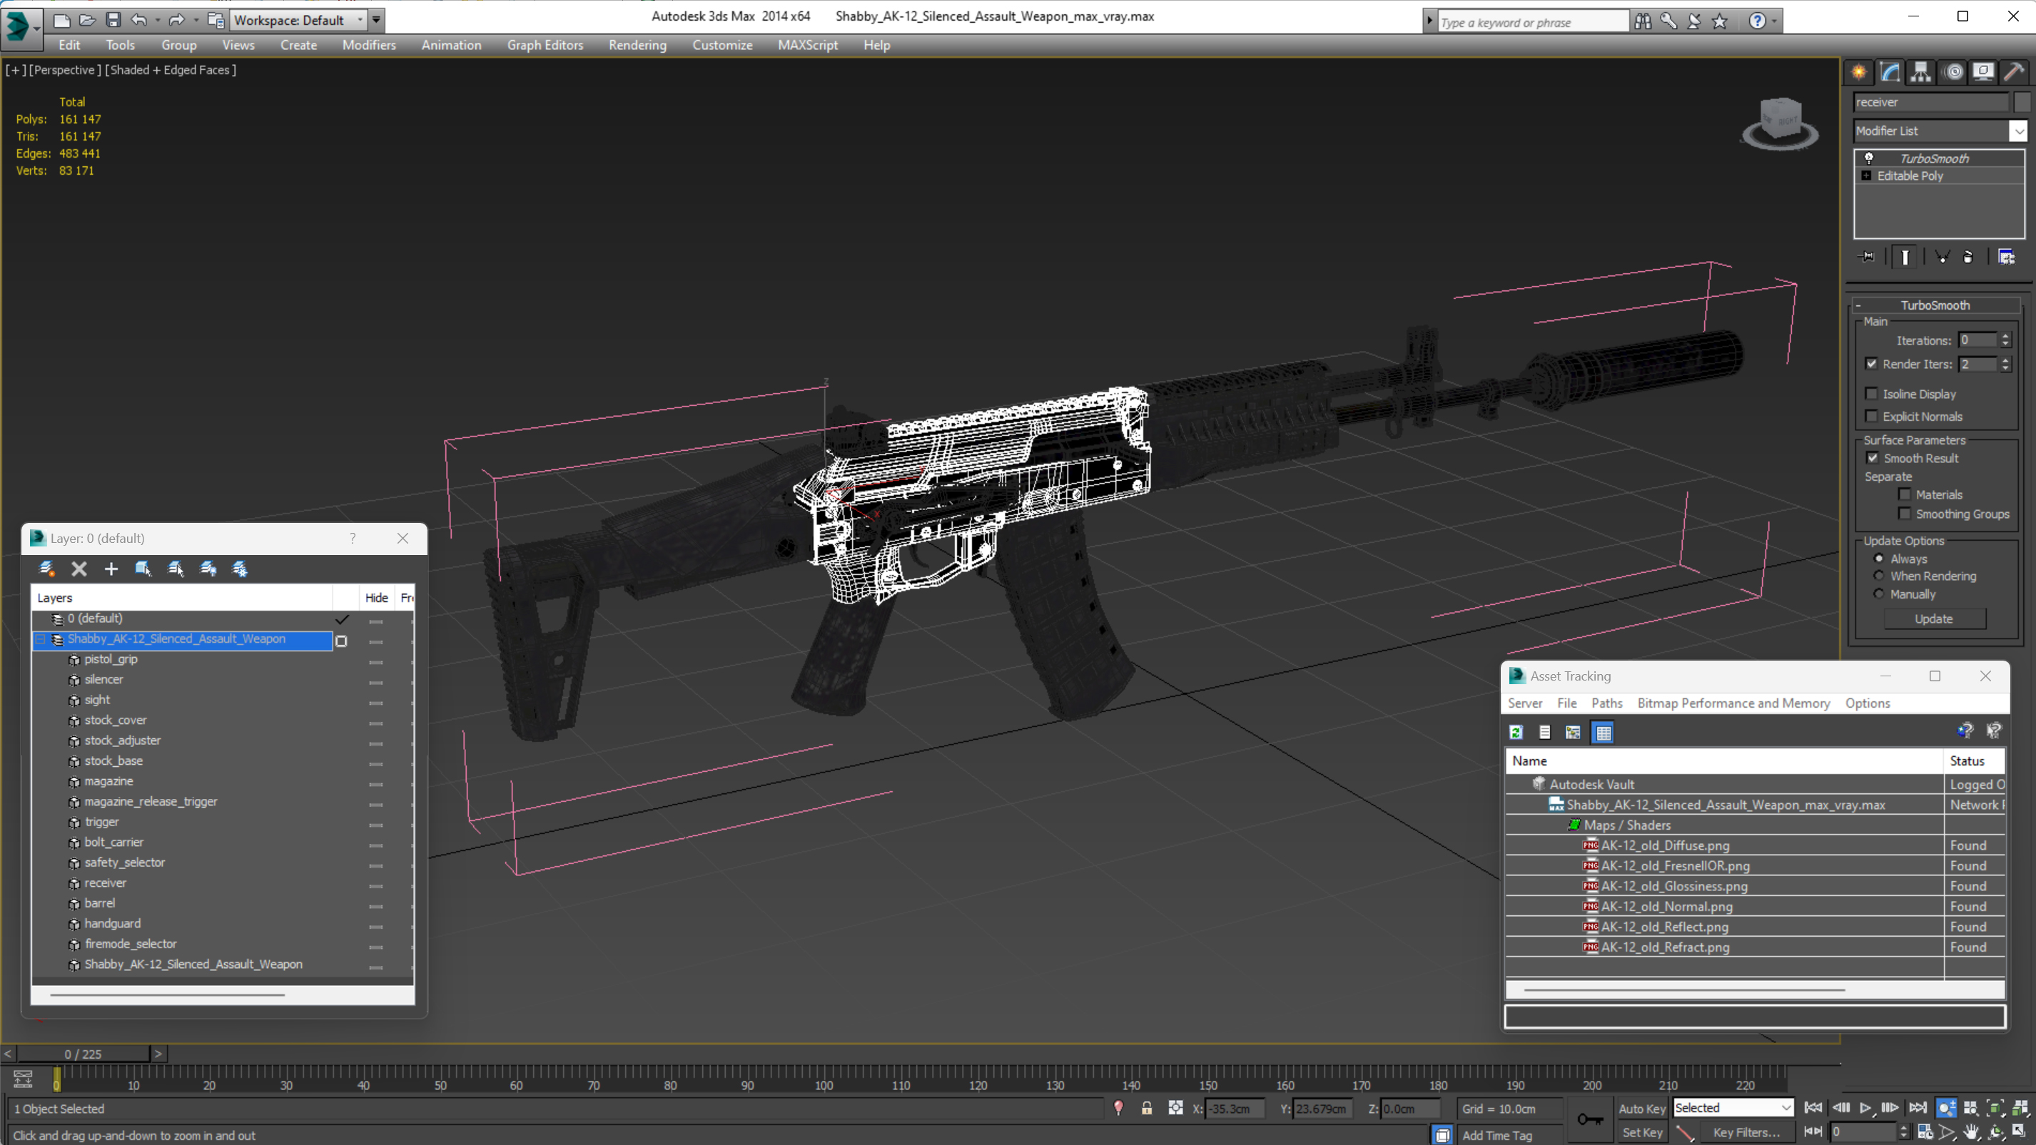Image resolution: width=2036 pixels, height=1145 pixels.
Task: Open Paths menu in Asset Tracking
Action: pyautogui.click(x=1607, y=703)
